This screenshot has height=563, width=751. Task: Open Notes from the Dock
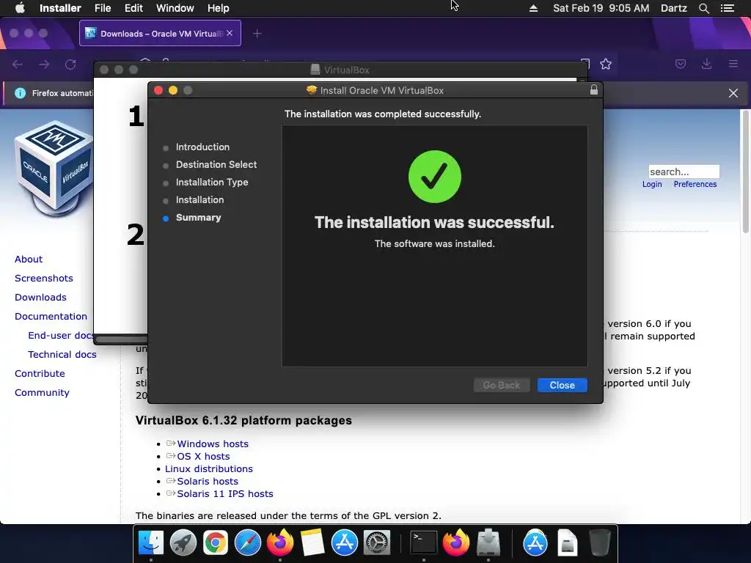[x=312, y=543]
